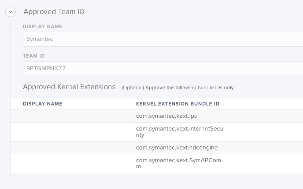Sort by the Display Name table column header
This screenshot has width=303, height=189.
[x=43, y=104]
